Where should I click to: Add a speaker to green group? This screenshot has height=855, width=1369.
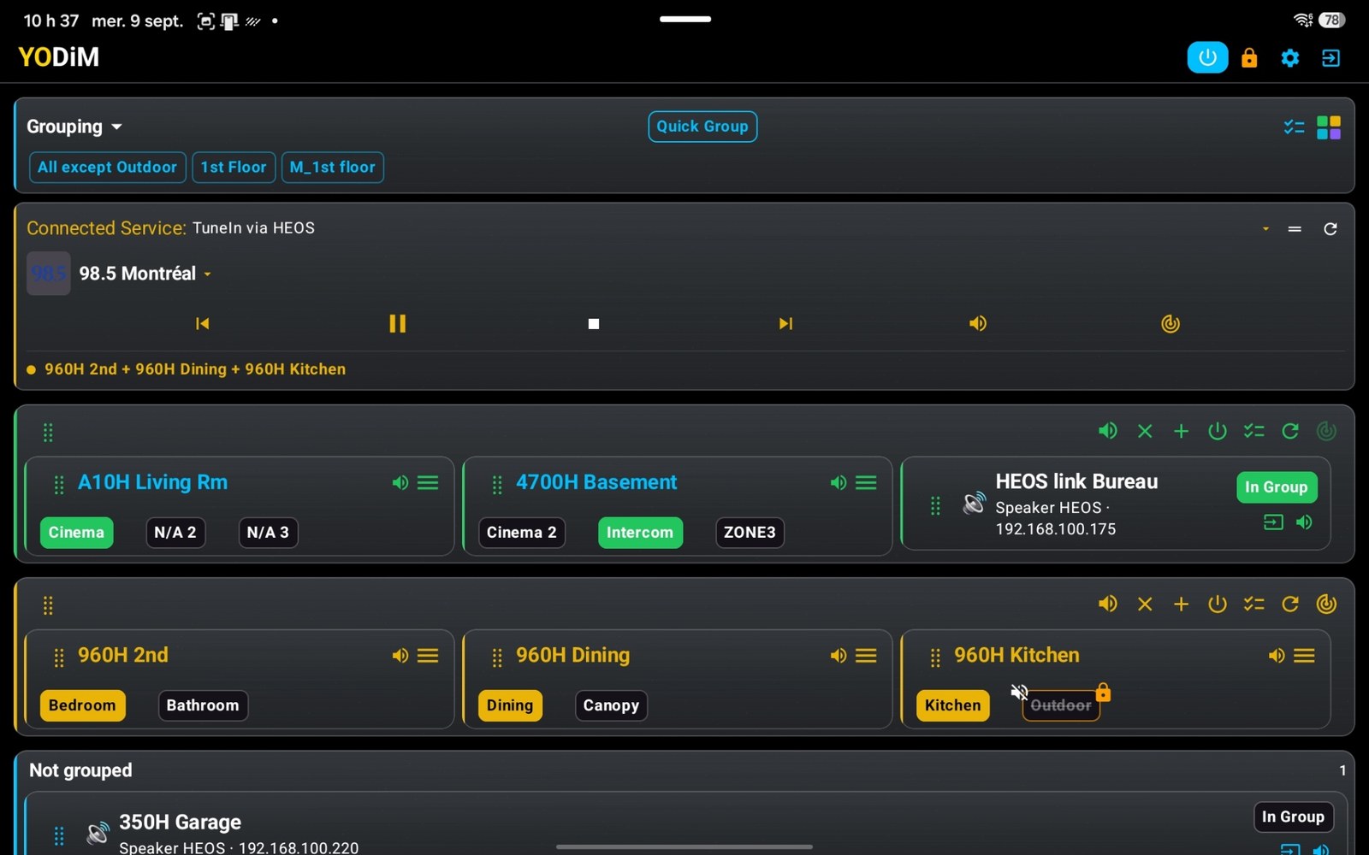(1181, 431)
